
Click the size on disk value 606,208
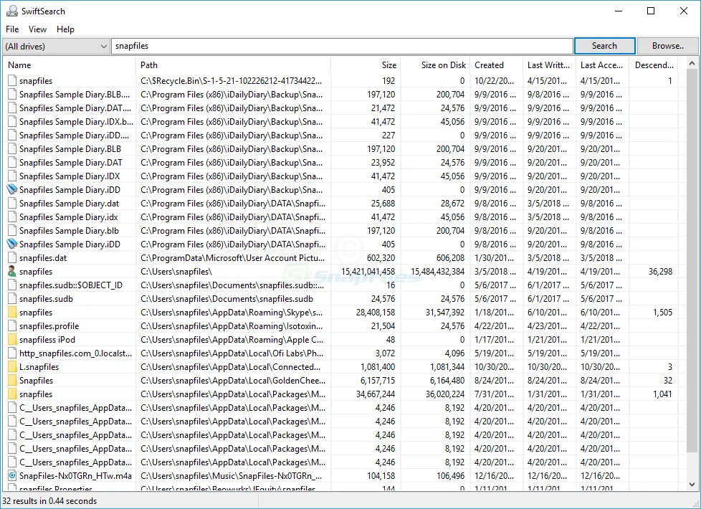[x=450, y=258]
